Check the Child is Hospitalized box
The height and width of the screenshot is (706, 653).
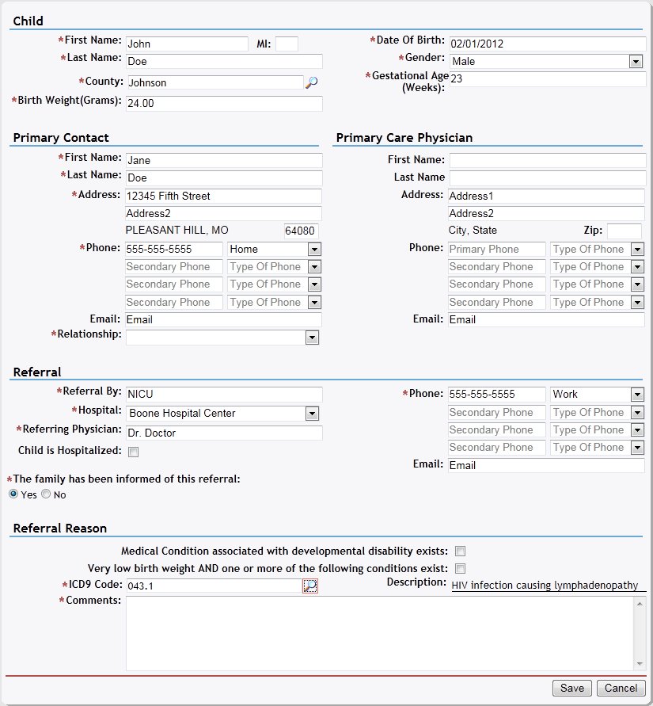coord(134,452)
